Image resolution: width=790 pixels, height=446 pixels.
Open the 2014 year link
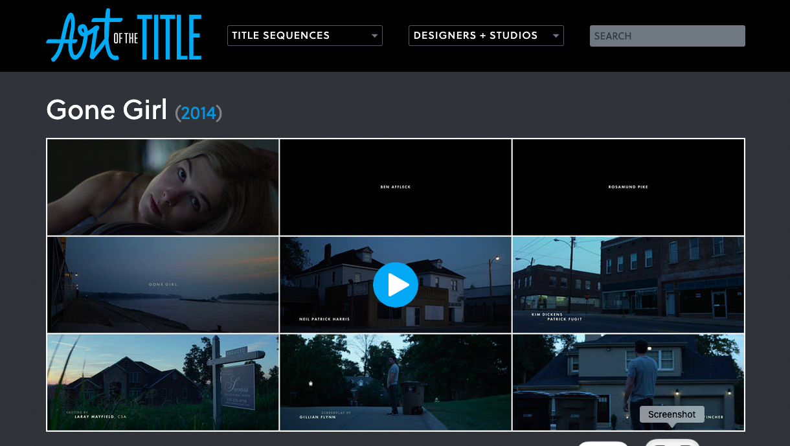coord(199,113)
